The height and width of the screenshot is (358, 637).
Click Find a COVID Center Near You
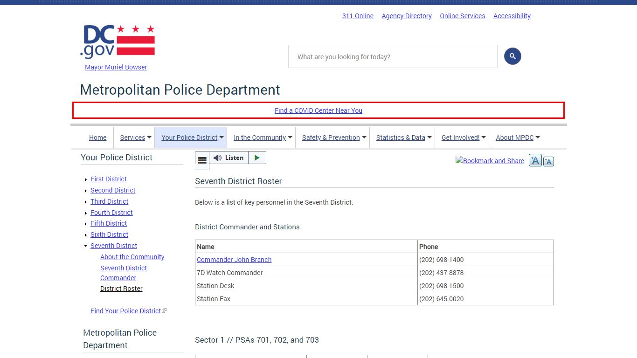[318, 110]
